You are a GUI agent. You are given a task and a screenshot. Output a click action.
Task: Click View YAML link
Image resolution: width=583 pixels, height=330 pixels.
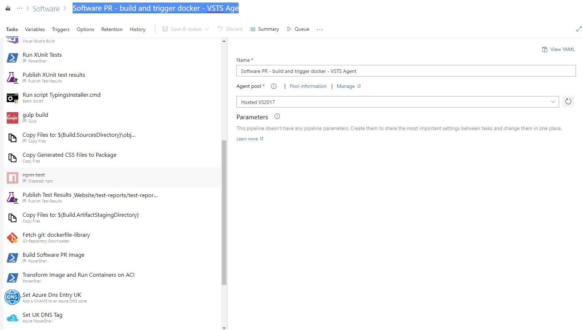point(558,49)
